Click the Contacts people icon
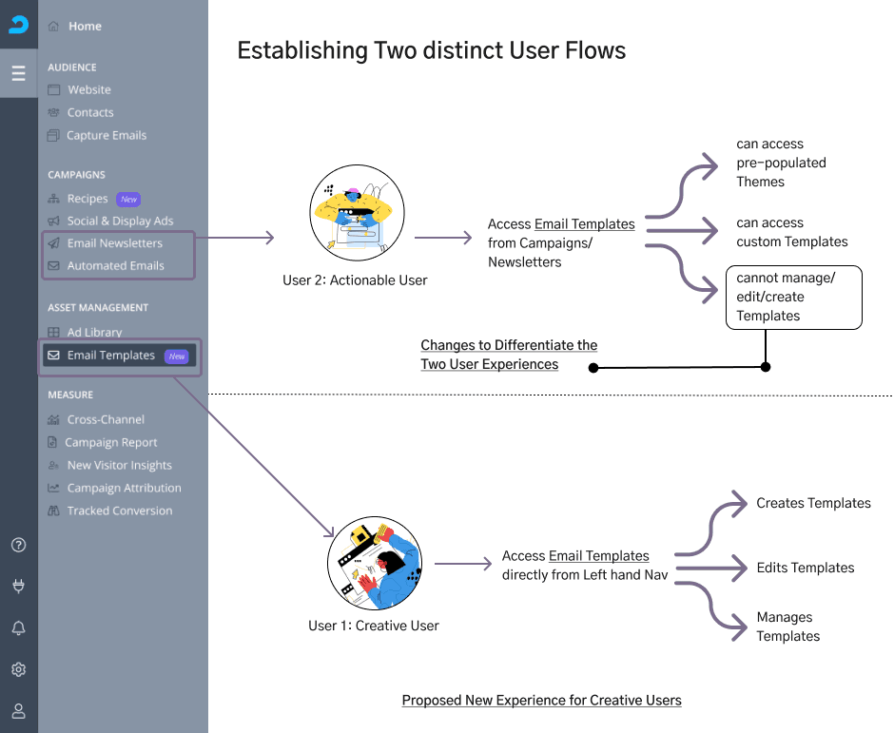The image size is (894, 733). click(53, 112)
